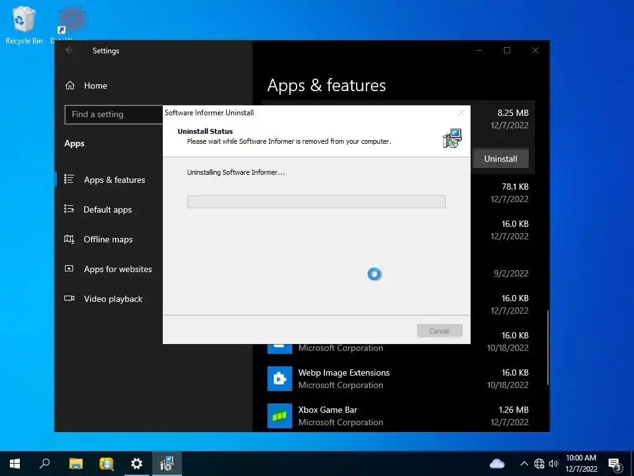
Task: Click the uninstall progress bar
Action: pos(316,201)
